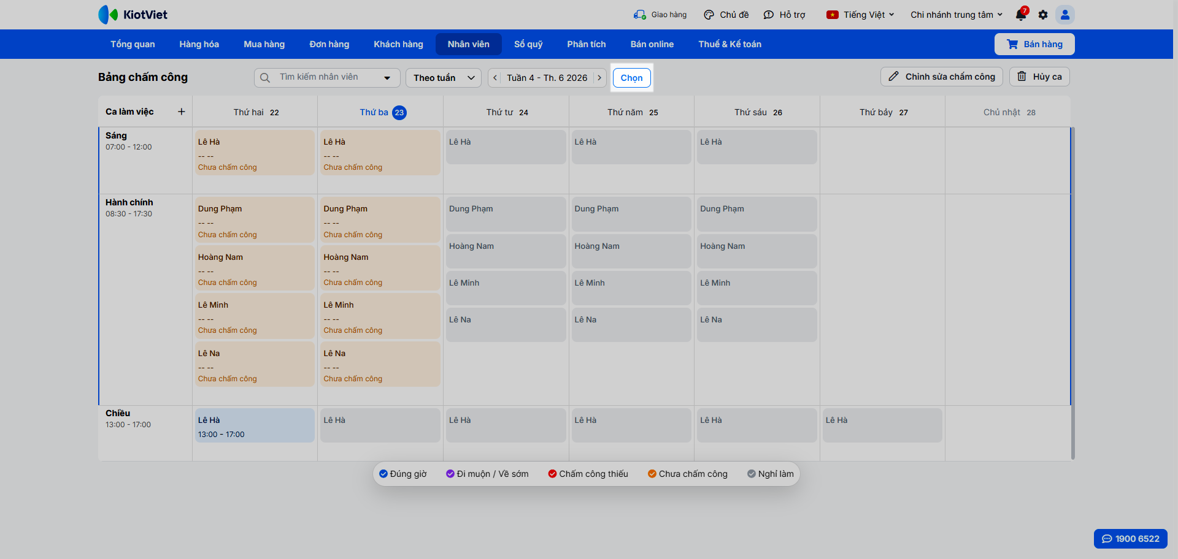Toggle Đi muộn / Về sớm legend filter
Screen dimensions: 1178x559
click(487, 474)
